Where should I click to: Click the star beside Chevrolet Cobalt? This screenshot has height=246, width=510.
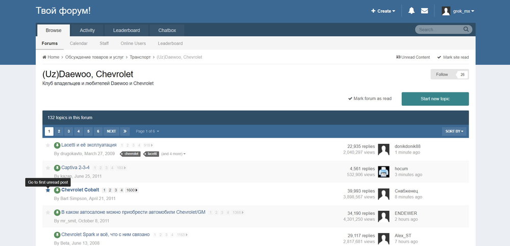(x=48, y=190)
